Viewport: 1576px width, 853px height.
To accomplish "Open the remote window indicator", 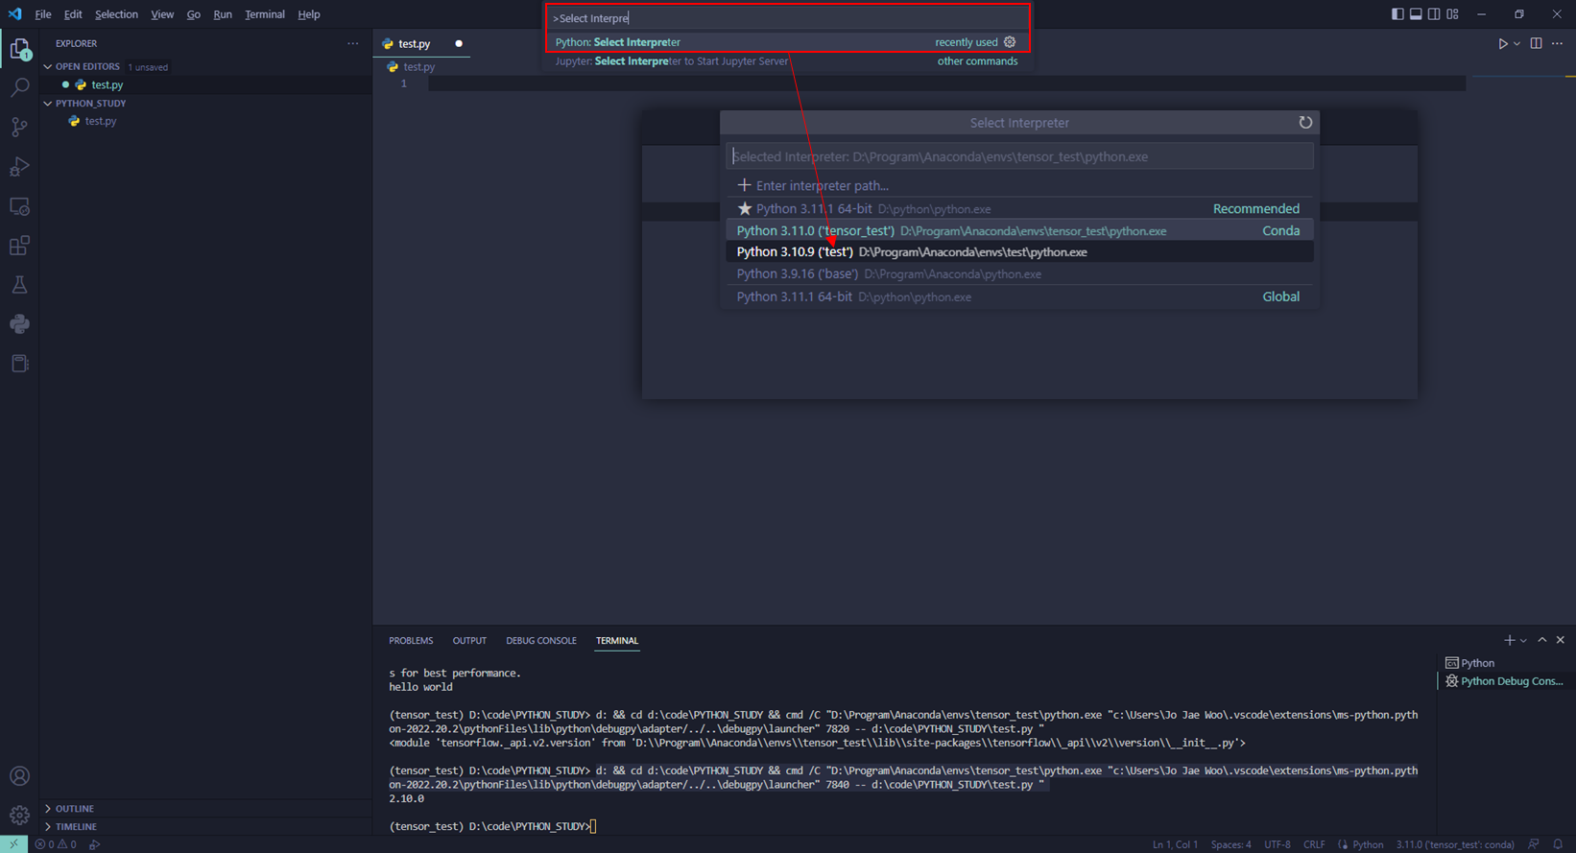I will pyautogui.click(x=13, y=844).
